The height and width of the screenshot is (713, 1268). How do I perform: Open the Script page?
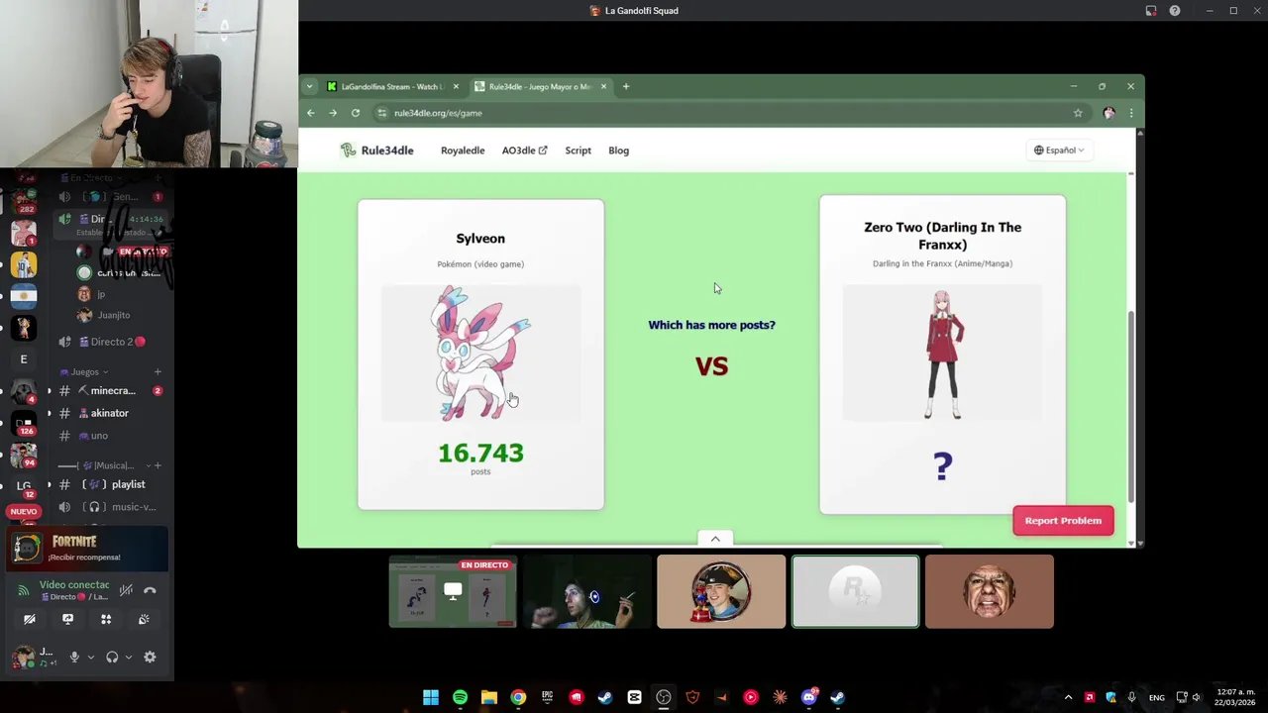[x=578, y=151]
